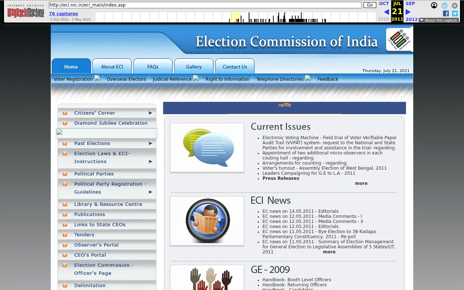
Task: Go to previous capture arrow
Action: point(386,12)
